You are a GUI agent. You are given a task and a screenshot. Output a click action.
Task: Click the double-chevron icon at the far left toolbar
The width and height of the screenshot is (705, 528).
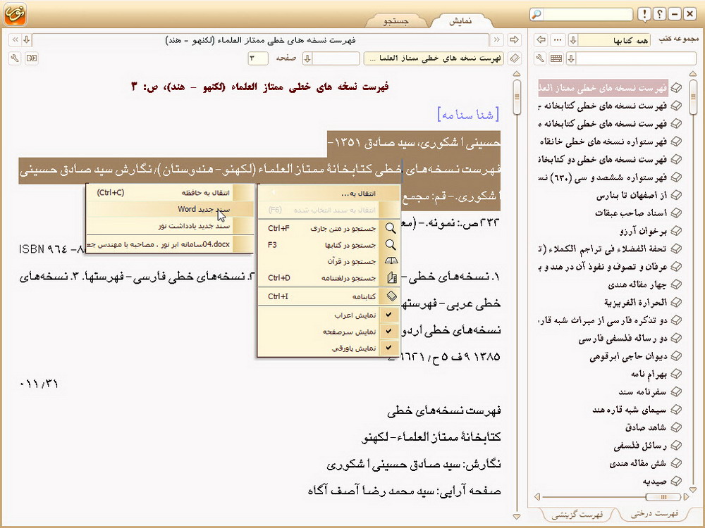(15, 40)
